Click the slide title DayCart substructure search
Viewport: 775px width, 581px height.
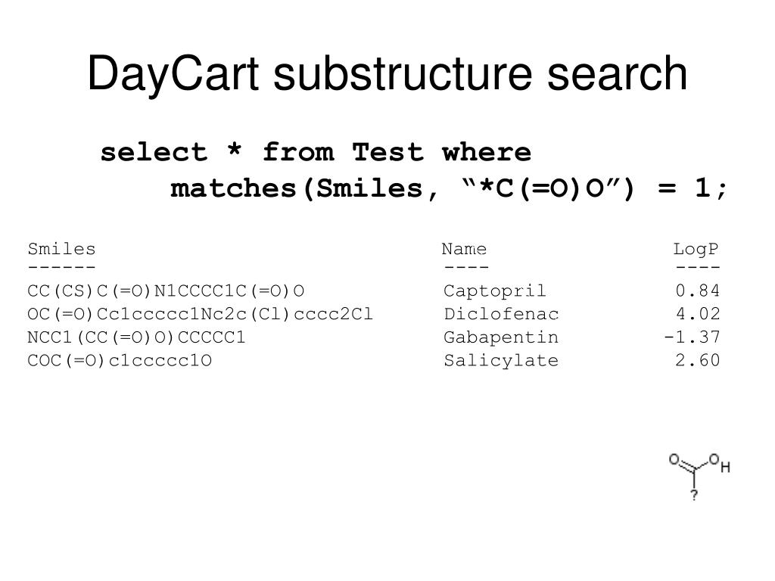[387, 73]
